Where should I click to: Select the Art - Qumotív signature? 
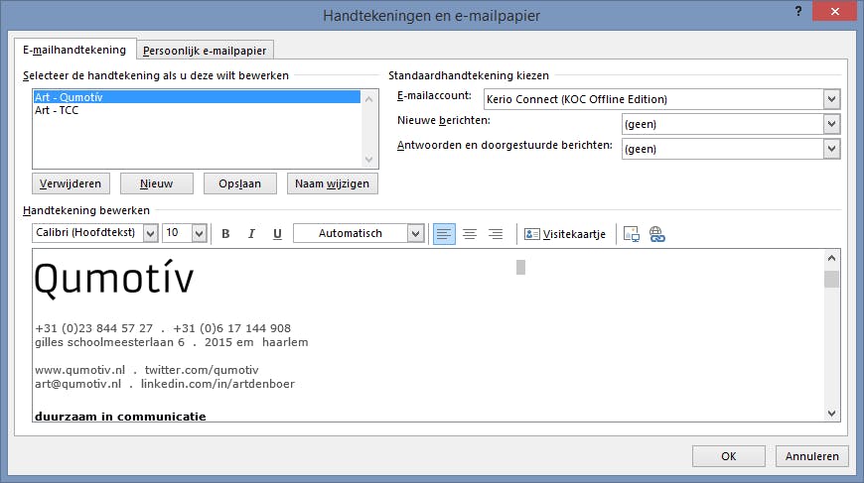coord(197,97)
